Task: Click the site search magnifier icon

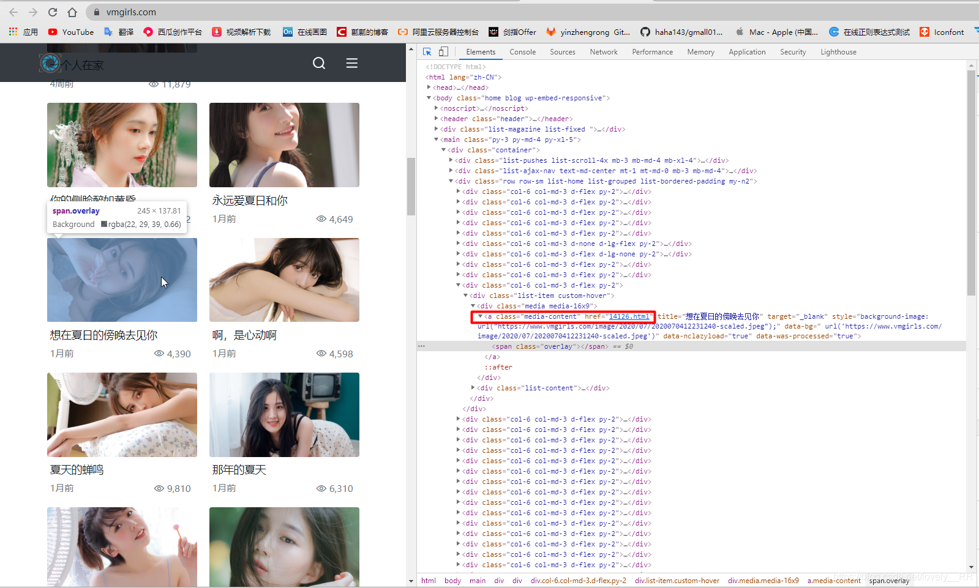Action: click(319, 63)
